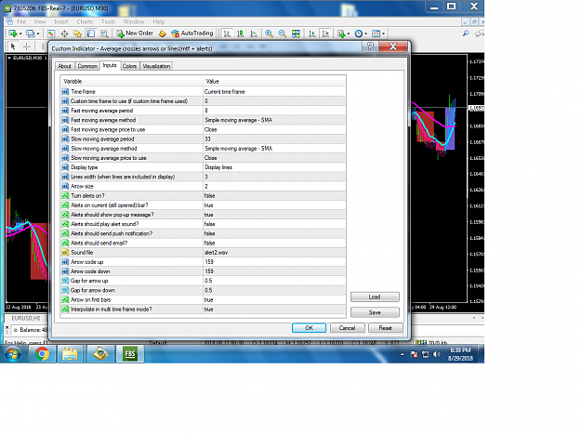Select the Sound file value alert2.wav
Image resolution: width=581 pixels, height=435 pixels.
click(x=274, y=252)
